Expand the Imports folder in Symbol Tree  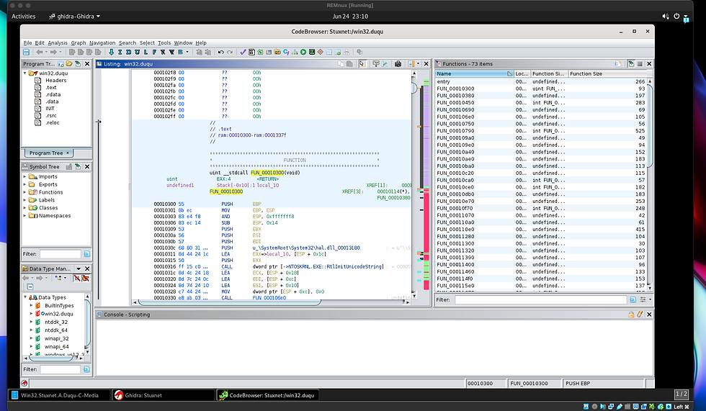(26, 176)
